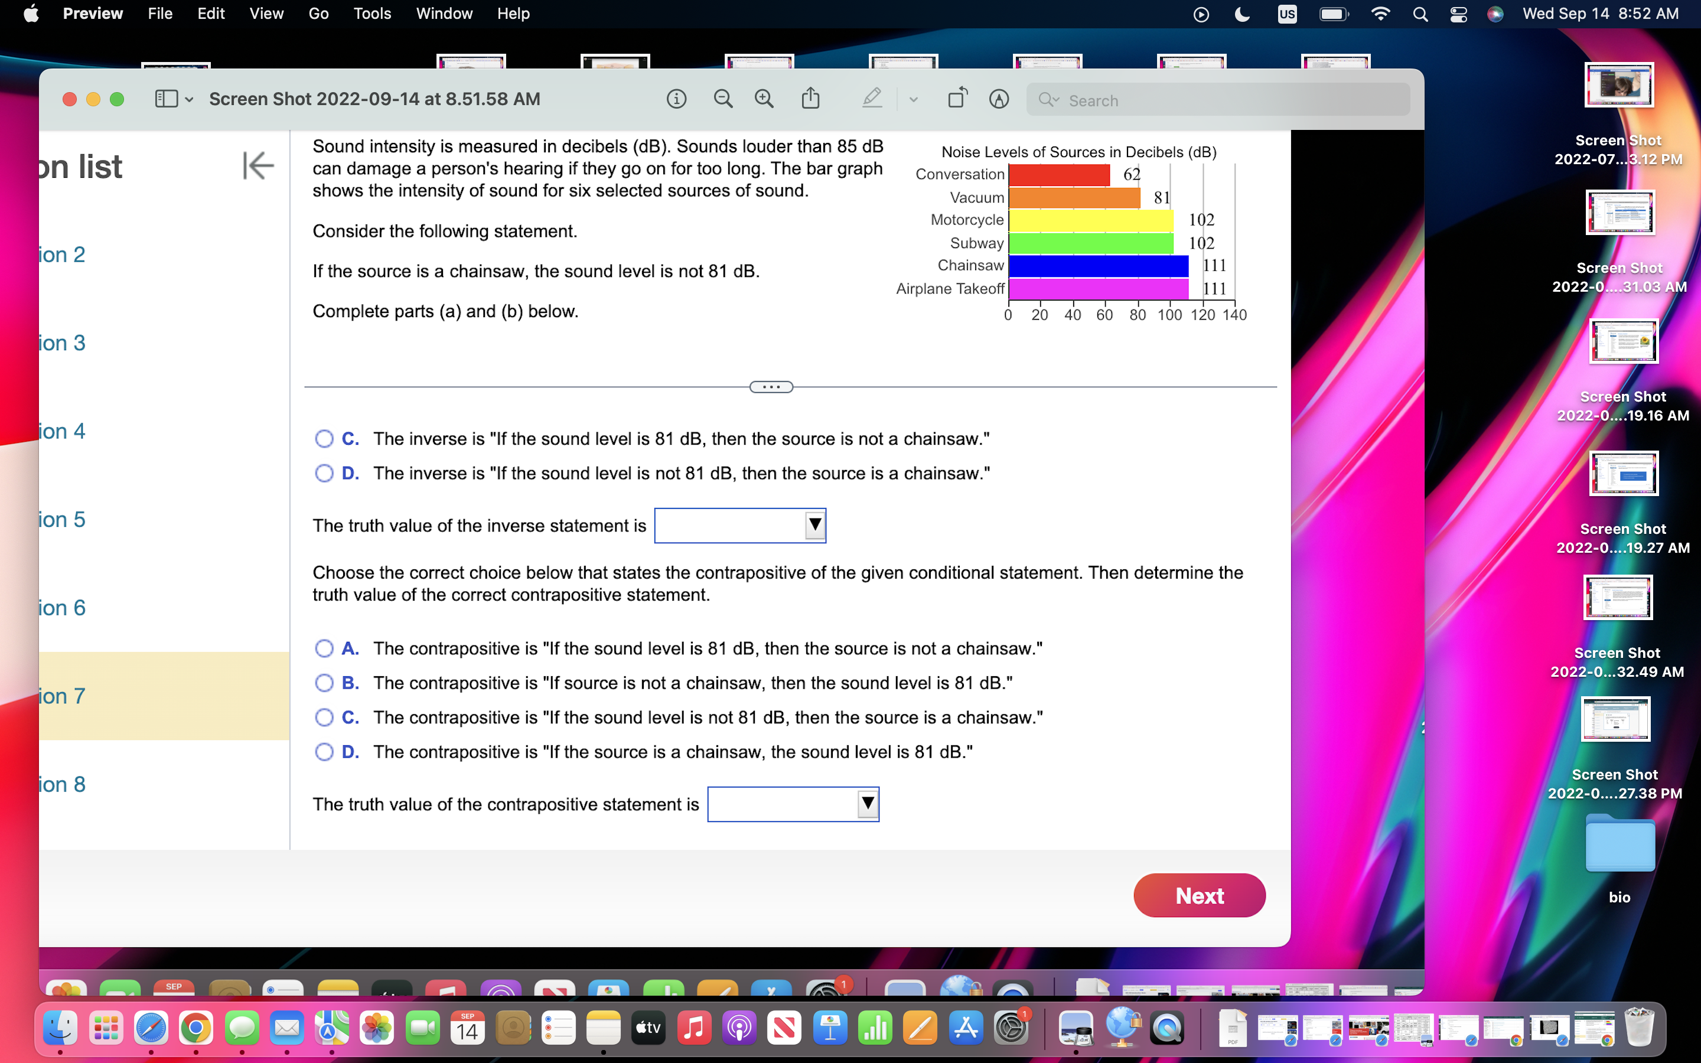Image resolution: width=1701 pixels, height=1063 pixels.
Task: Select contrapositive choice C
Action: [x=324, y=717]
